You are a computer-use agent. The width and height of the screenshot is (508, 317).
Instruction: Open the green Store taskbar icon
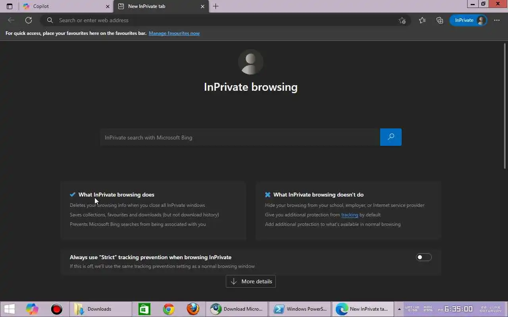pos(144,309)
